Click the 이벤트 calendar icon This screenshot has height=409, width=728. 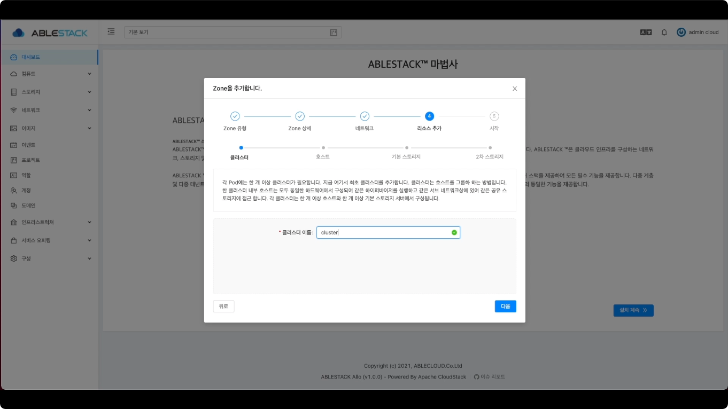[14, 145]
